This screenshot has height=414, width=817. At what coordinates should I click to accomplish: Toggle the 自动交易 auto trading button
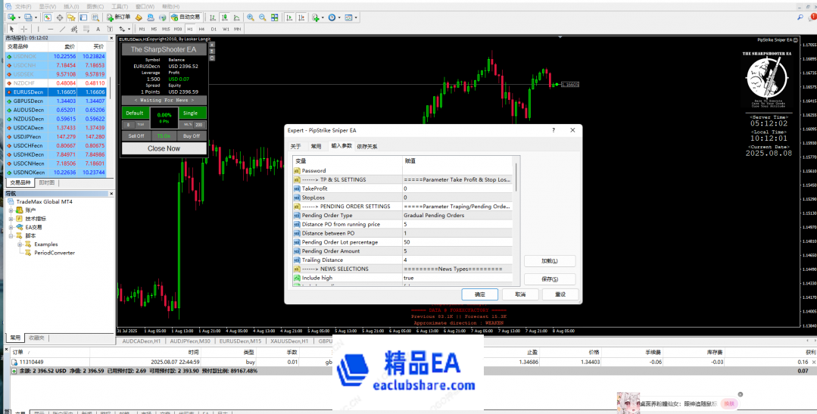click(x=186, y=17)
